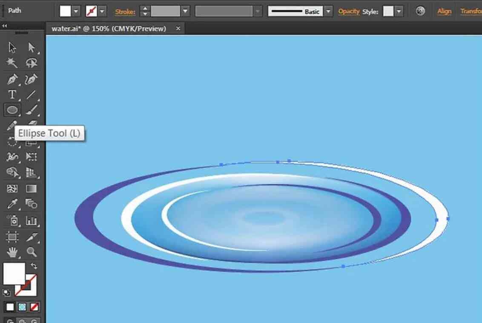Open the graphic Style dropdown arrow

tap(399, 11)
